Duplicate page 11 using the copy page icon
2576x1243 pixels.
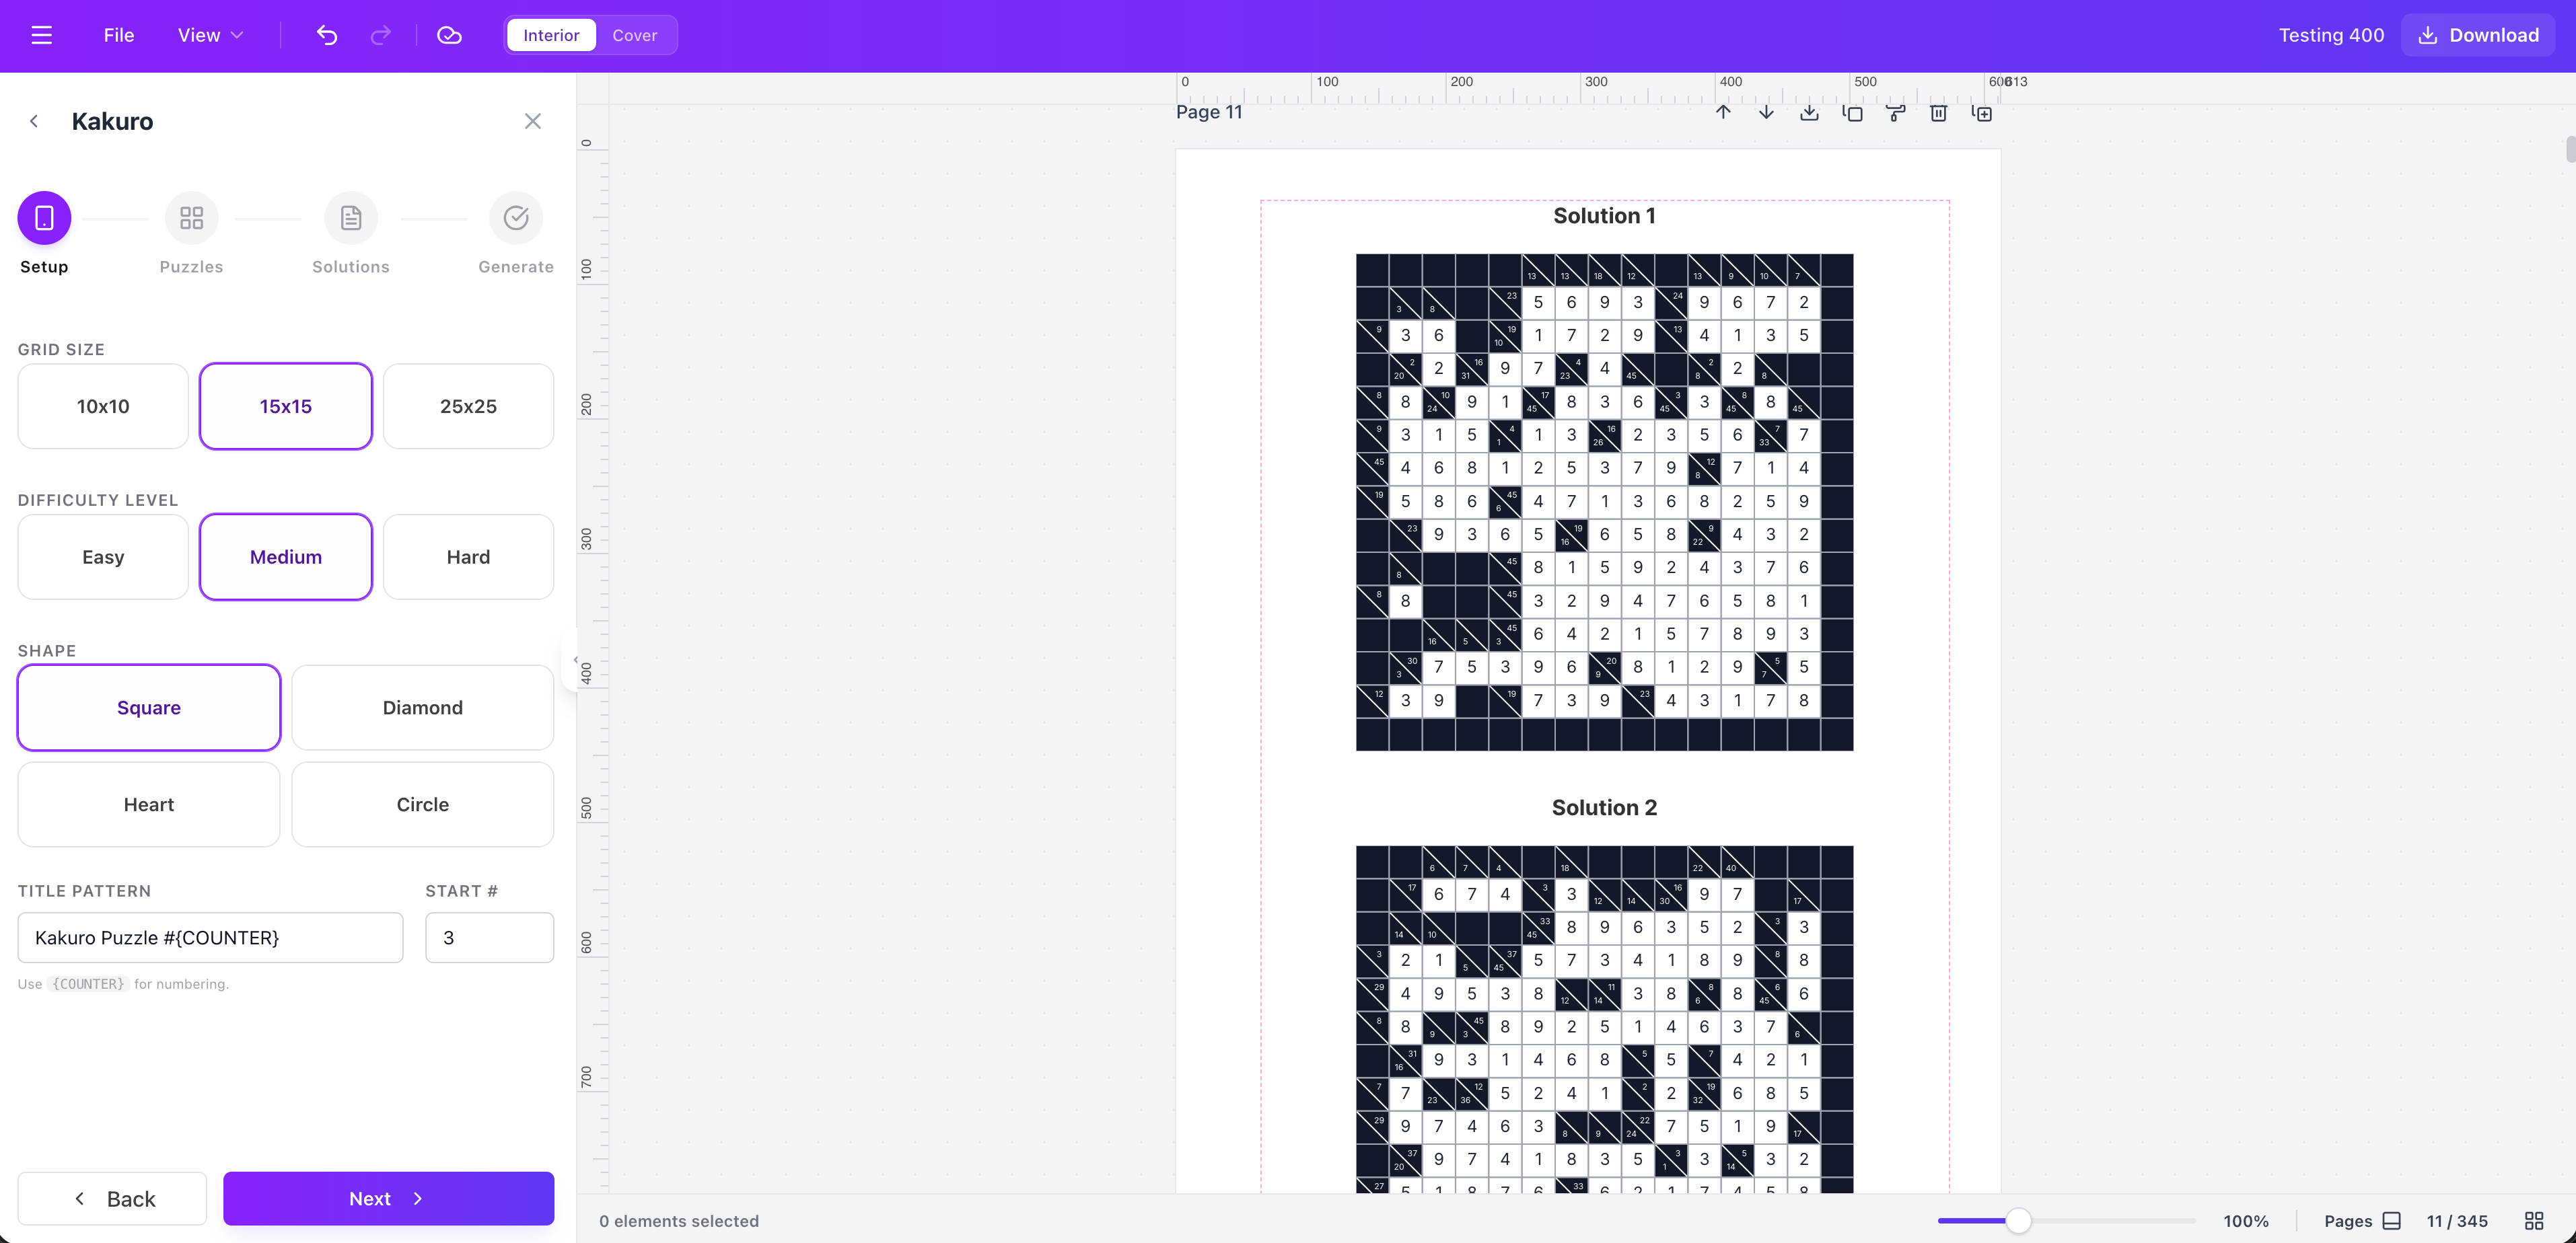[1853, 113]
